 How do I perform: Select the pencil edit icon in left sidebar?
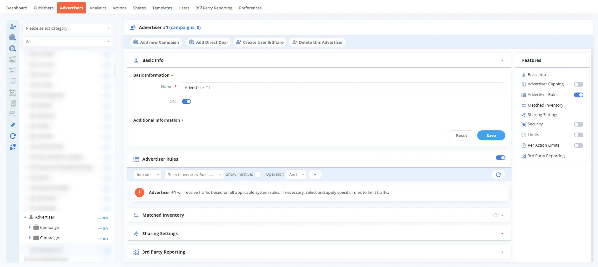13,125
